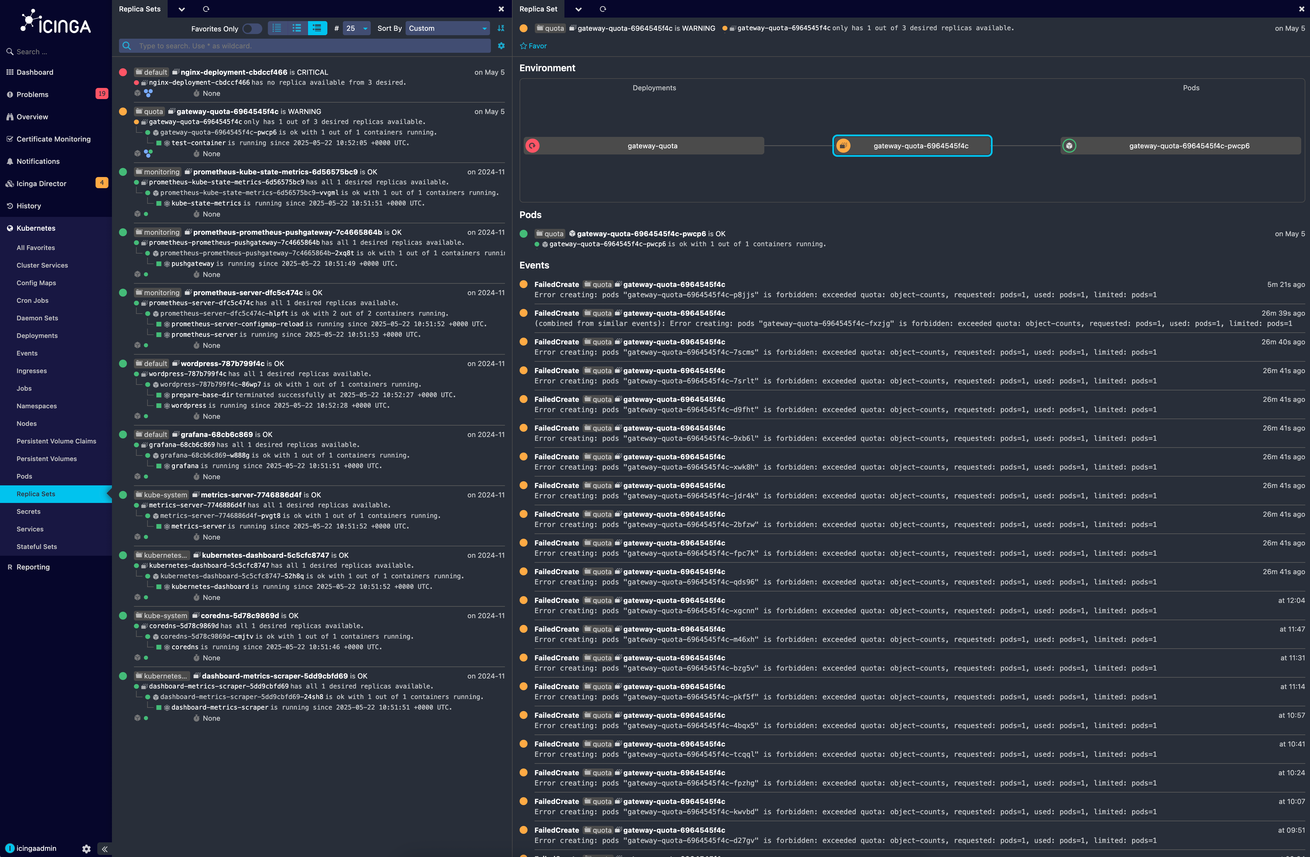The image size is (1310, 857).
Task: Open icingaadmin user account
Action: (x=31, y=848)
